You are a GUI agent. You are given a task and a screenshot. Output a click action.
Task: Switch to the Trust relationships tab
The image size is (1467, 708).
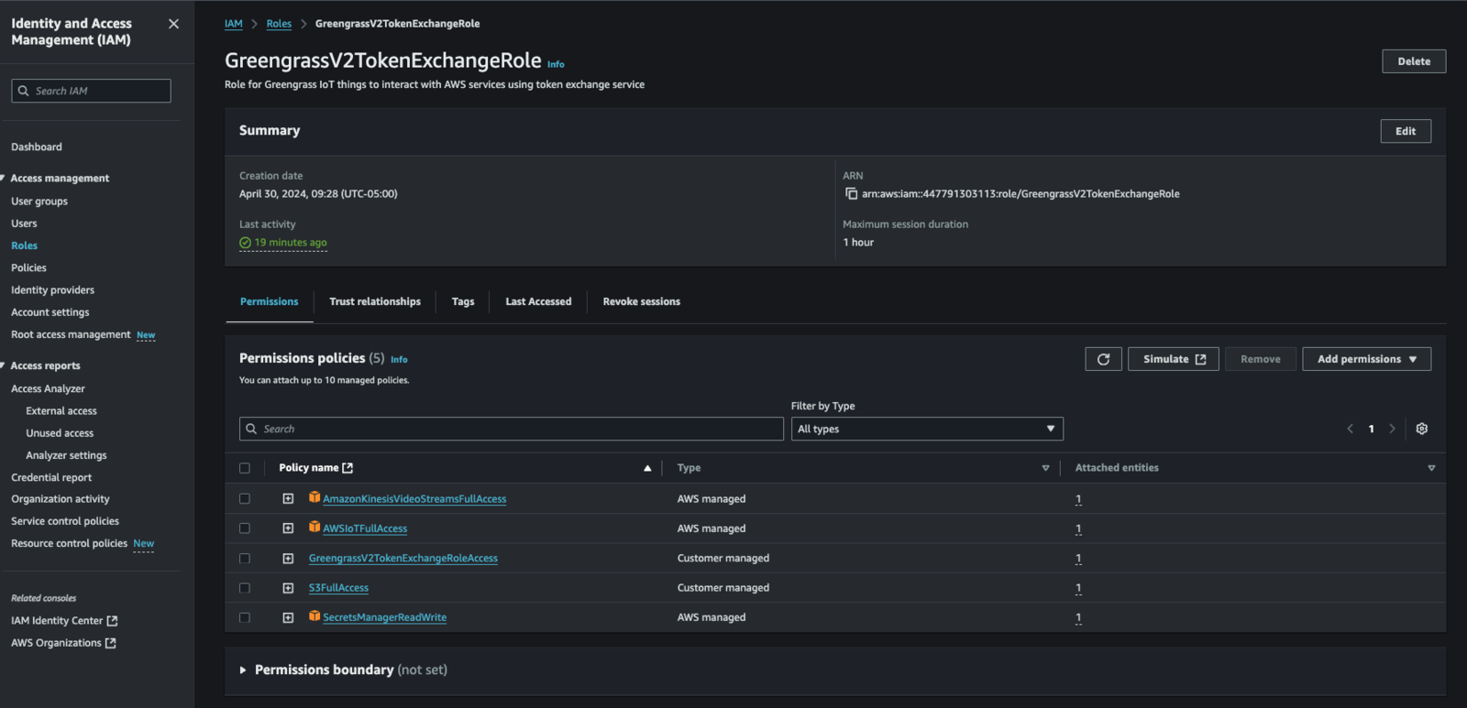pos(375,301)
